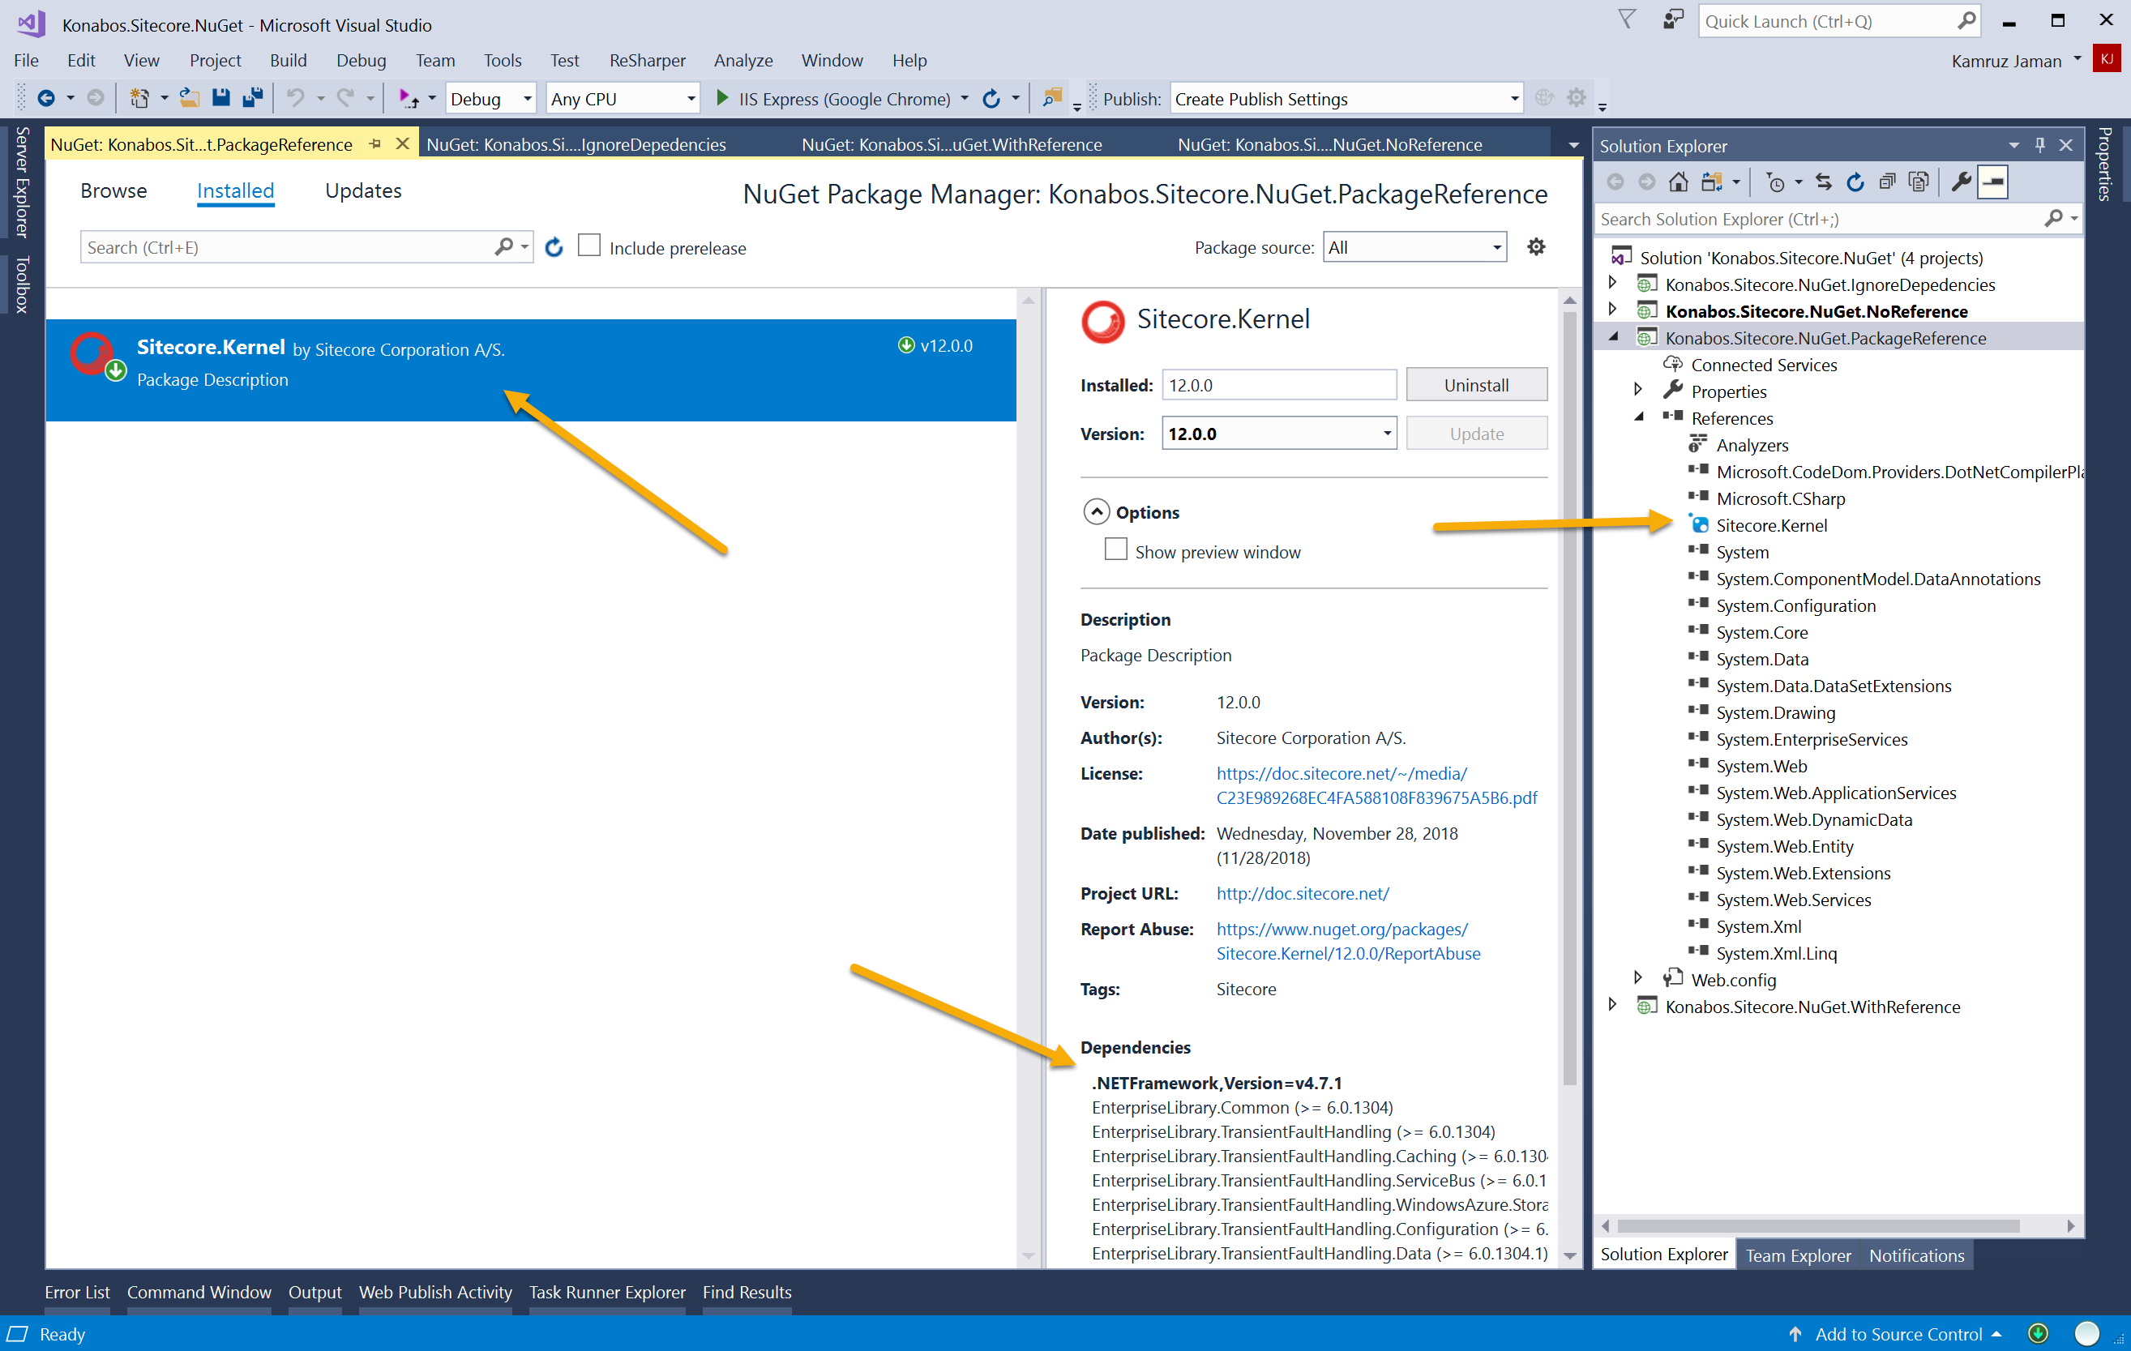The image size is (2131, 1351).
Task: Switch to the Team Explorer tab
Action: click(x=1798, y=1255)
